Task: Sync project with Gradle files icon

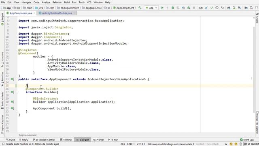Action: pyautogui.click(x=229, y=8)
